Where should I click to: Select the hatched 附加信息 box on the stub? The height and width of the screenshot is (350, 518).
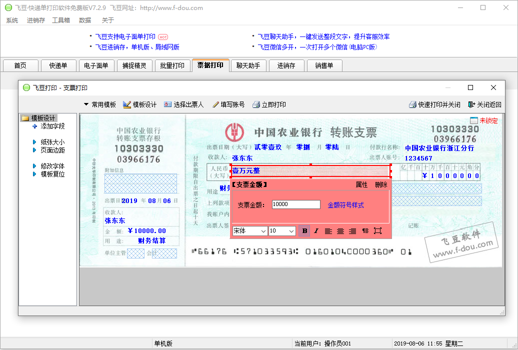pos(140,183)
